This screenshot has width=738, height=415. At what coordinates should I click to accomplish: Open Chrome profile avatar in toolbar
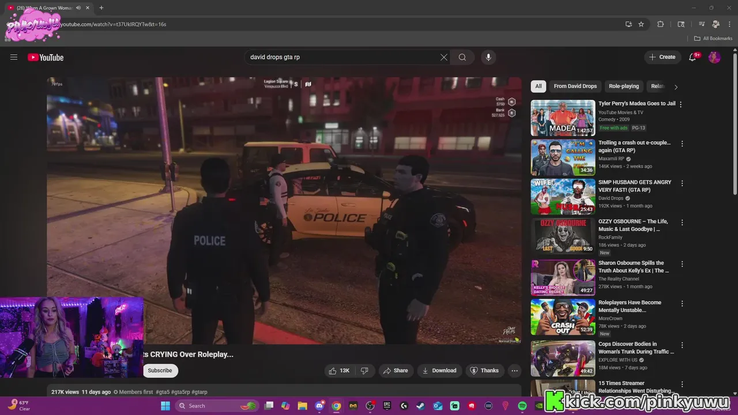pyautogui.click(x=716, y=24)
